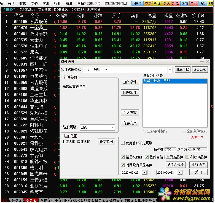Select 九哥主升浪 日线 in condition list
215x203 pixels.
[175, 81]
